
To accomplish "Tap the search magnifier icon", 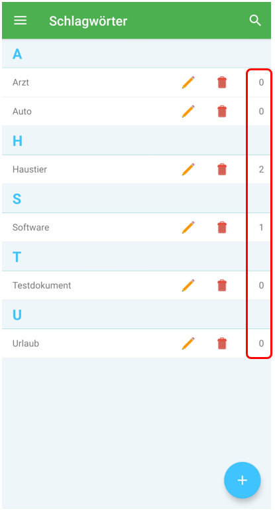I will click(255, 21).
